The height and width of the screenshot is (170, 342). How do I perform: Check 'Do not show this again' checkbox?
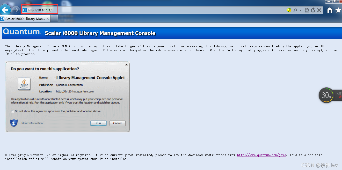pos(12,111)
